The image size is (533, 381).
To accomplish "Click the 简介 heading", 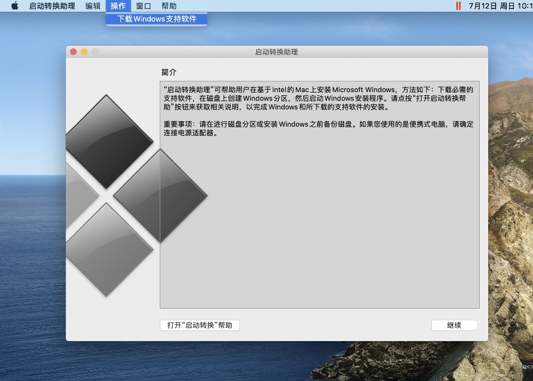I will 168,72.
